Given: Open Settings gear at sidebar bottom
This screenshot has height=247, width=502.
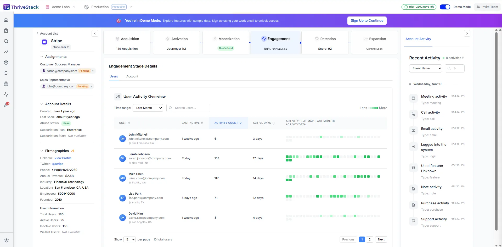Looking at the screenshot, I should (7, 240).
